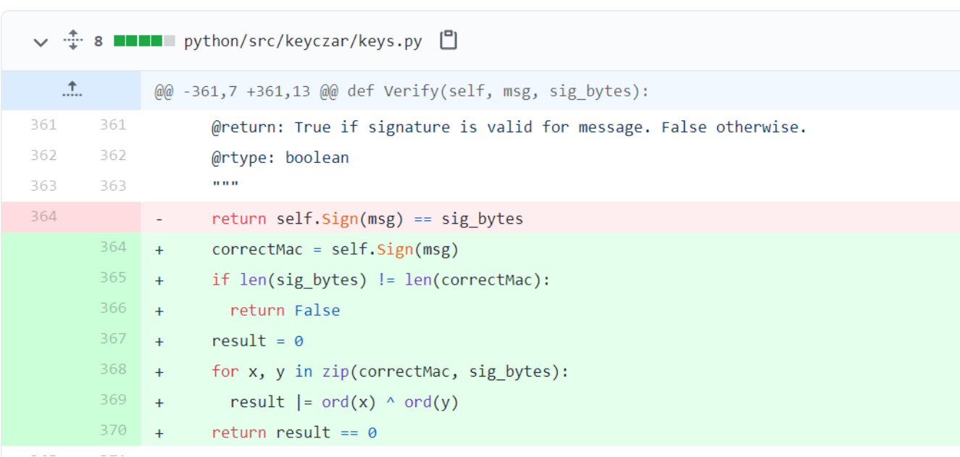Image resolution: width=960 pixels, height=457 pixels.
Task: Click the 'return False' added code line
Action: coord(285,311)
